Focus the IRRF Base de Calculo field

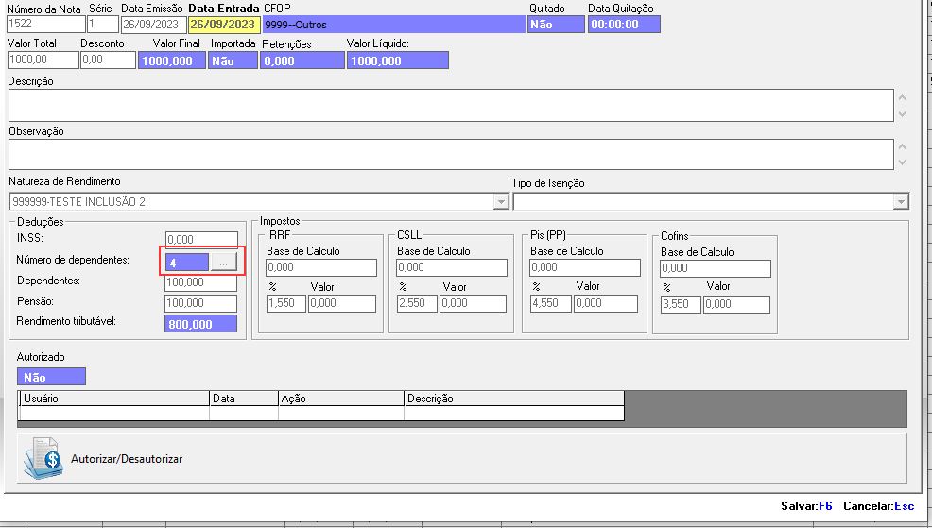pyautogui.click(x=321, y=268)
